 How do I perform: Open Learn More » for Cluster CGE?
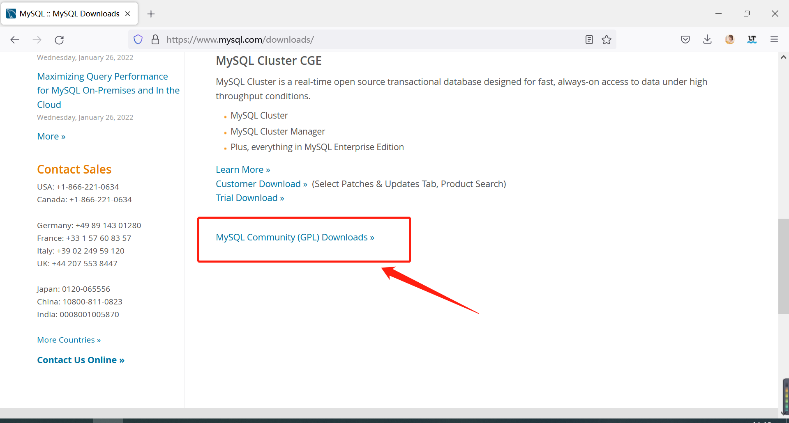tap(243, 169)
